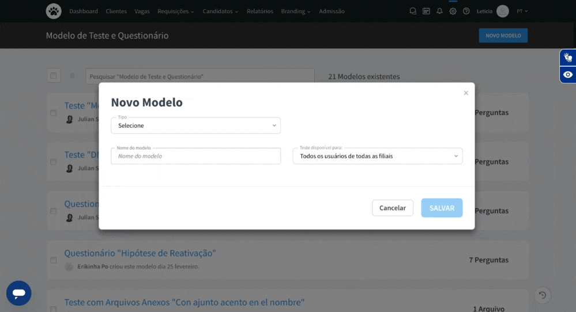Open the help question mark icon
Viewport: 576px width, 312px height.
[466, 12]
